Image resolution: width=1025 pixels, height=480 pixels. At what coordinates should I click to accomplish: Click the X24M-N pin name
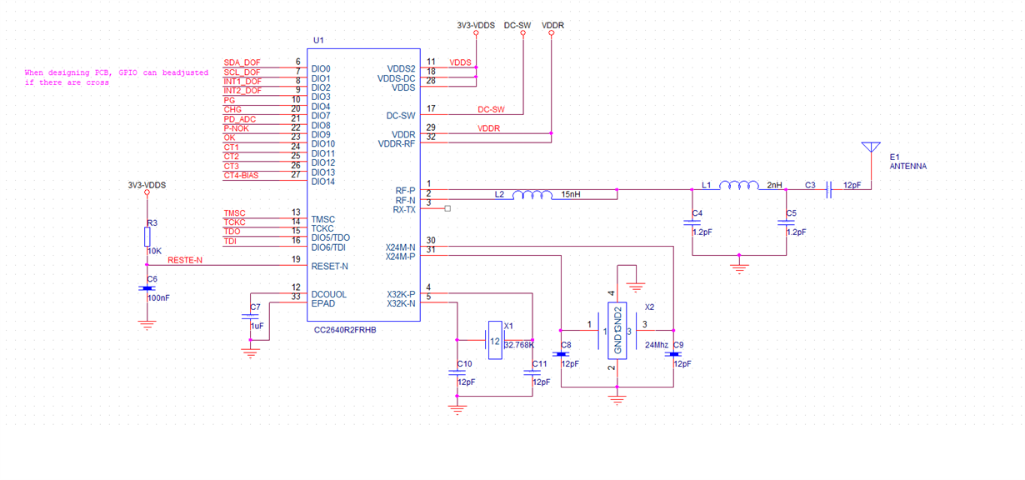401,247
